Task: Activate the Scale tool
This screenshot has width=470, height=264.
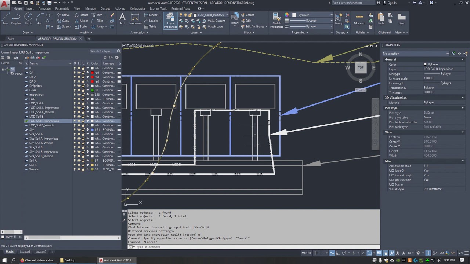Action: [80, 27]
